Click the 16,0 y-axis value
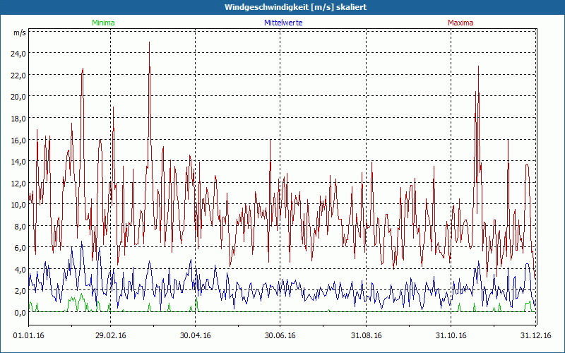This screenshot has width=565, height=353. click(x=18, y=140)
